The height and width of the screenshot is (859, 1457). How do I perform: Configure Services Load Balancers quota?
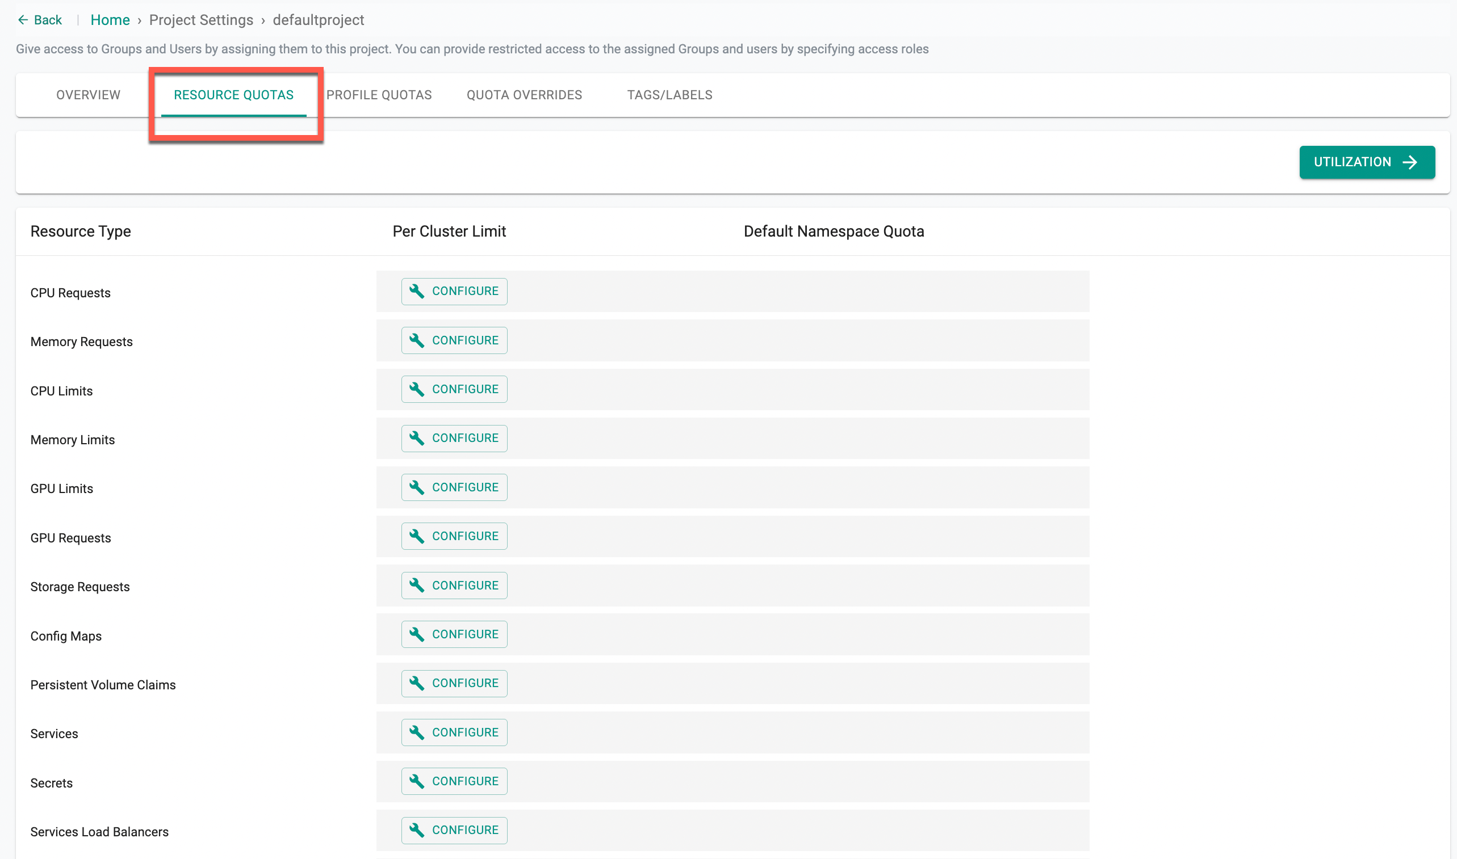[454, 829]
